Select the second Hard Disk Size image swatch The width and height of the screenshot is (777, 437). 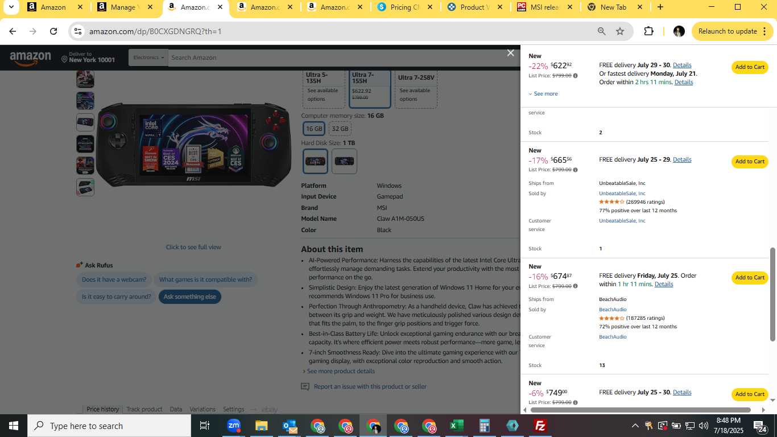pos(344,161)
